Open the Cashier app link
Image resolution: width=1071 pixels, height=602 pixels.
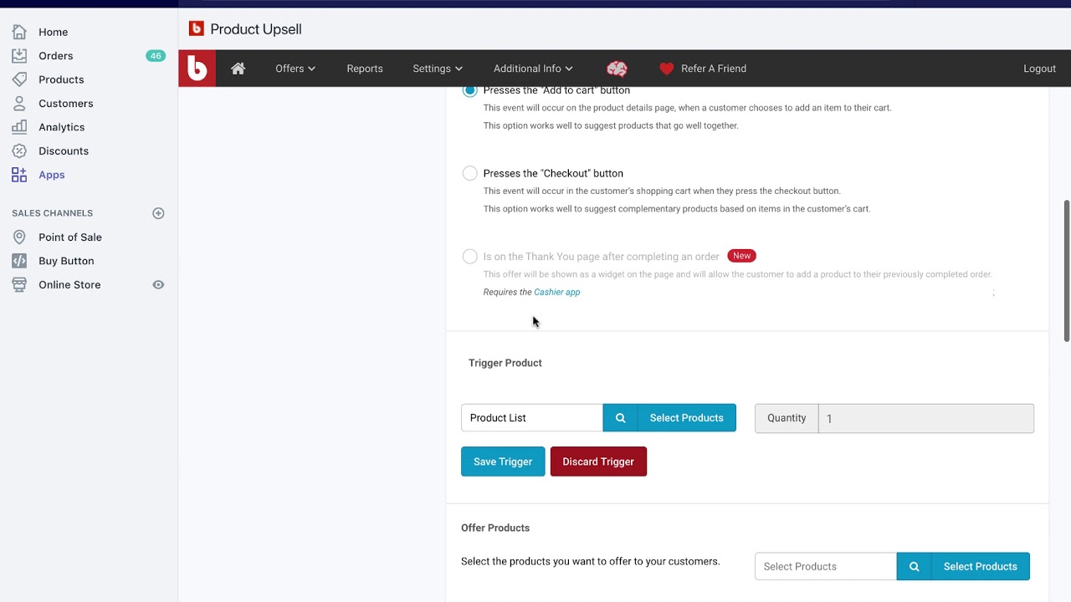(556, 292)
